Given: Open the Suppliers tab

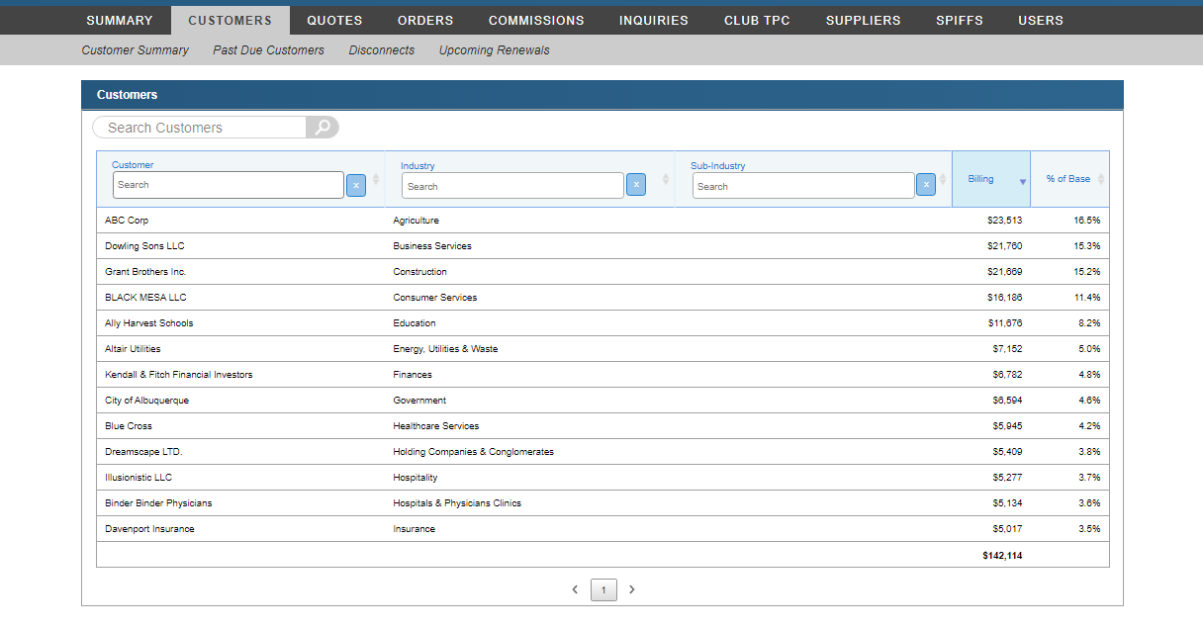Looking at the screenshot, I should (863, 19).
